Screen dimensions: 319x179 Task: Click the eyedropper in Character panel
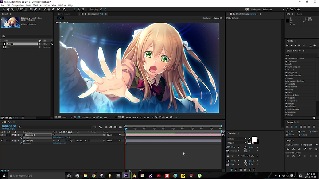[x=249, y=139]
